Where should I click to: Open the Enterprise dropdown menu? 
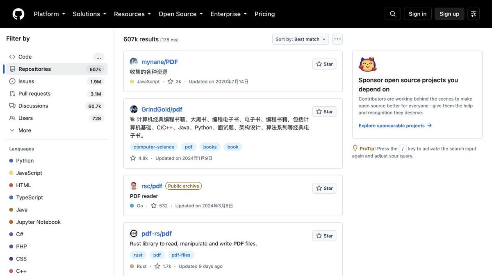[x=229, y=14]
